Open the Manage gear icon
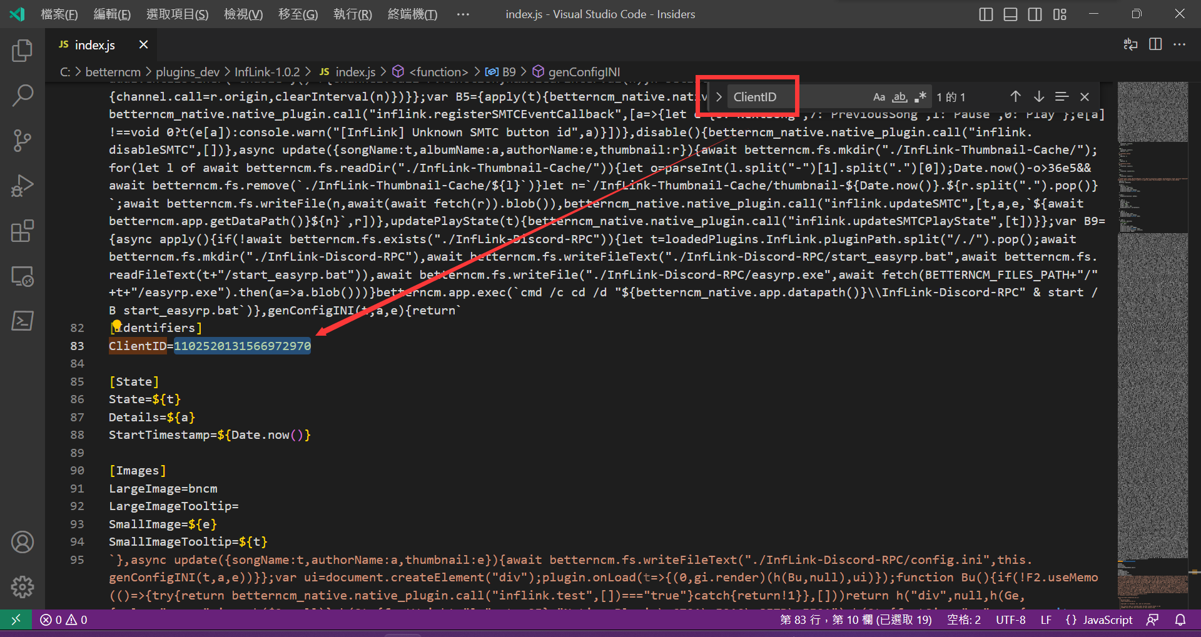 [23, 586]
